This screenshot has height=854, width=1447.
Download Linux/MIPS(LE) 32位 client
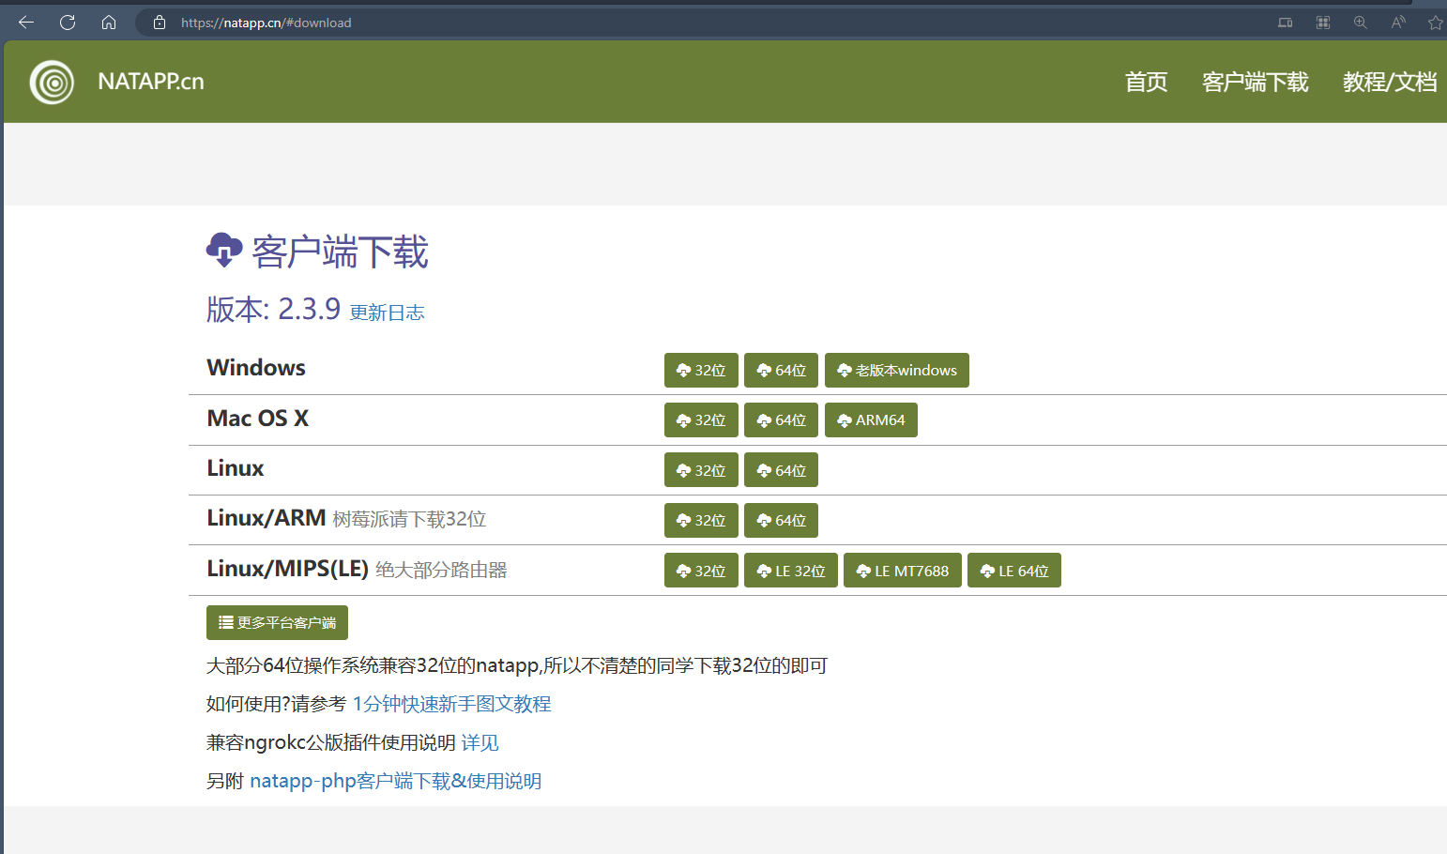click(701, 571)
